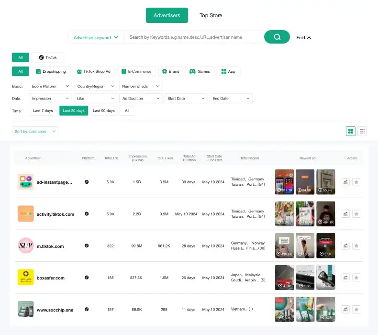
Task: Switch to list view layout icon
Action: tap(362, 131)
